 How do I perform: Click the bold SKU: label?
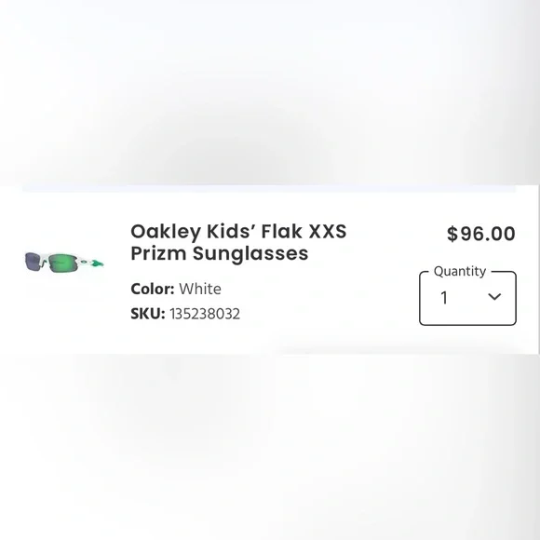(148, 314)
